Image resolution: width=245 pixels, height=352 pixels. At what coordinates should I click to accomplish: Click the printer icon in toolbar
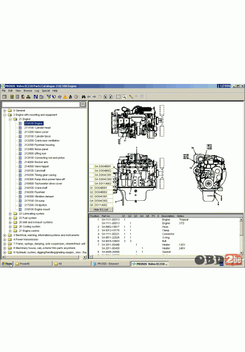coord(28,97)
